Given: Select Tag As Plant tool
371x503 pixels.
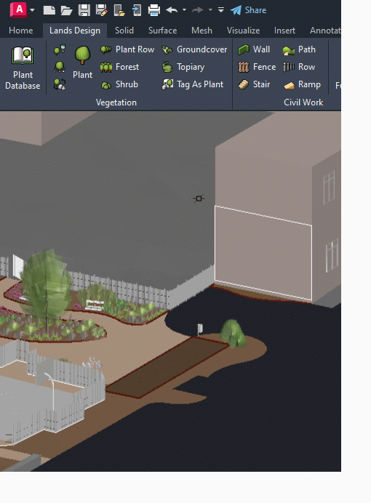Looking at the screenshot, I should [x=192, y=84].
